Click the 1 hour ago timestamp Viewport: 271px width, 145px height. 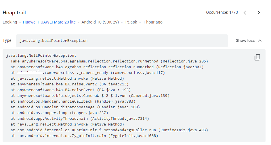[152, 22]
